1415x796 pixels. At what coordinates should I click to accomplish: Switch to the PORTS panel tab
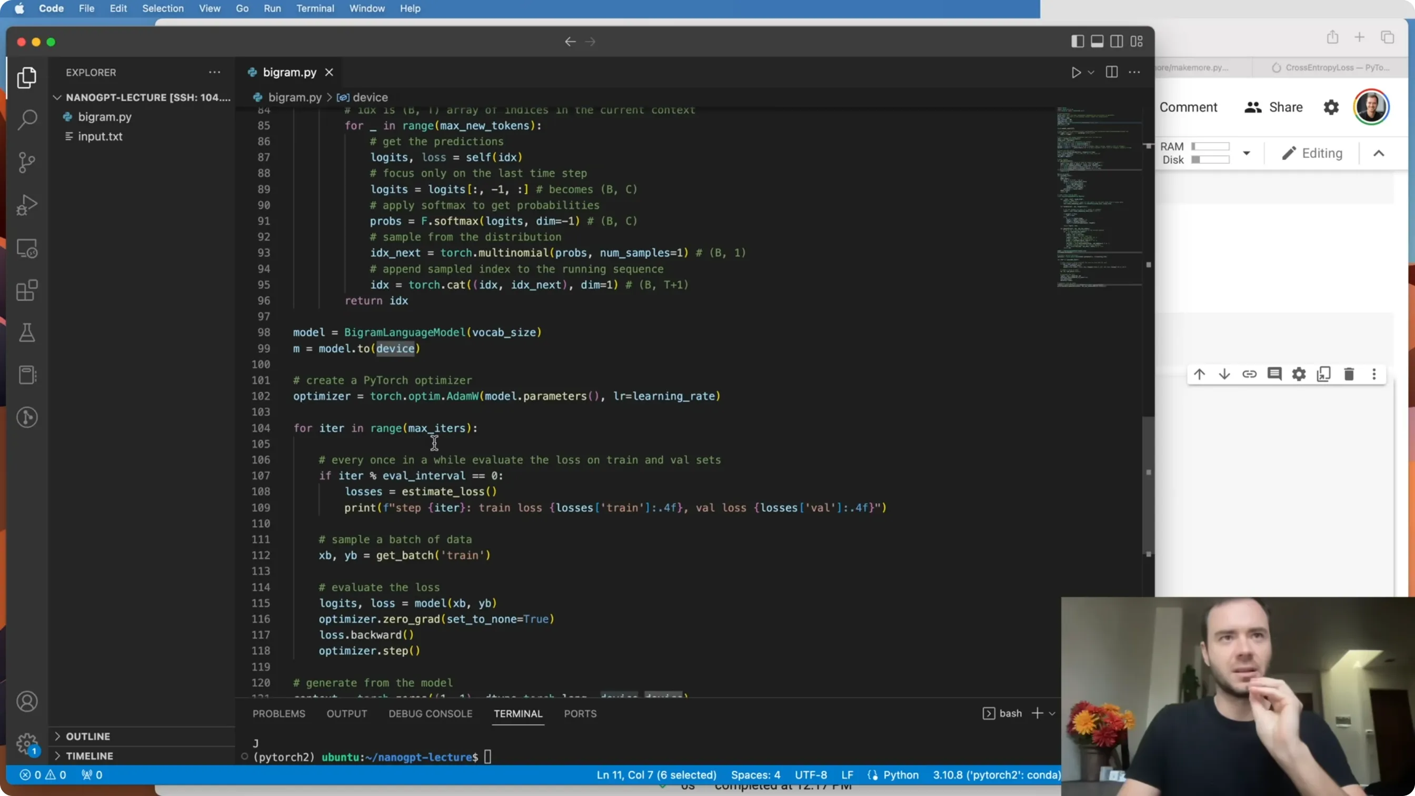click(580, 713)
